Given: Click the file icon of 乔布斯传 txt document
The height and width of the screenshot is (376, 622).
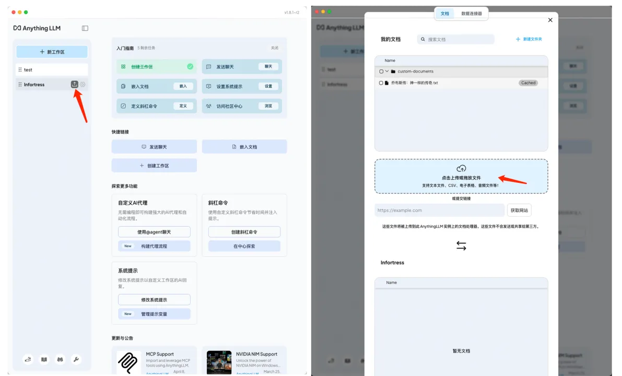Looking at the screenshot, I should 387,83.
